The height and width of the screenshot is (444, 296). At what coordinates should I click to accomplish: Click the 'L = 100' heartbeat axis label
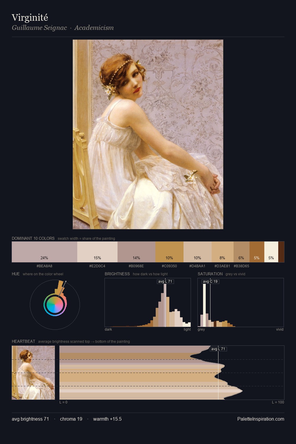[x=278, y=402]
